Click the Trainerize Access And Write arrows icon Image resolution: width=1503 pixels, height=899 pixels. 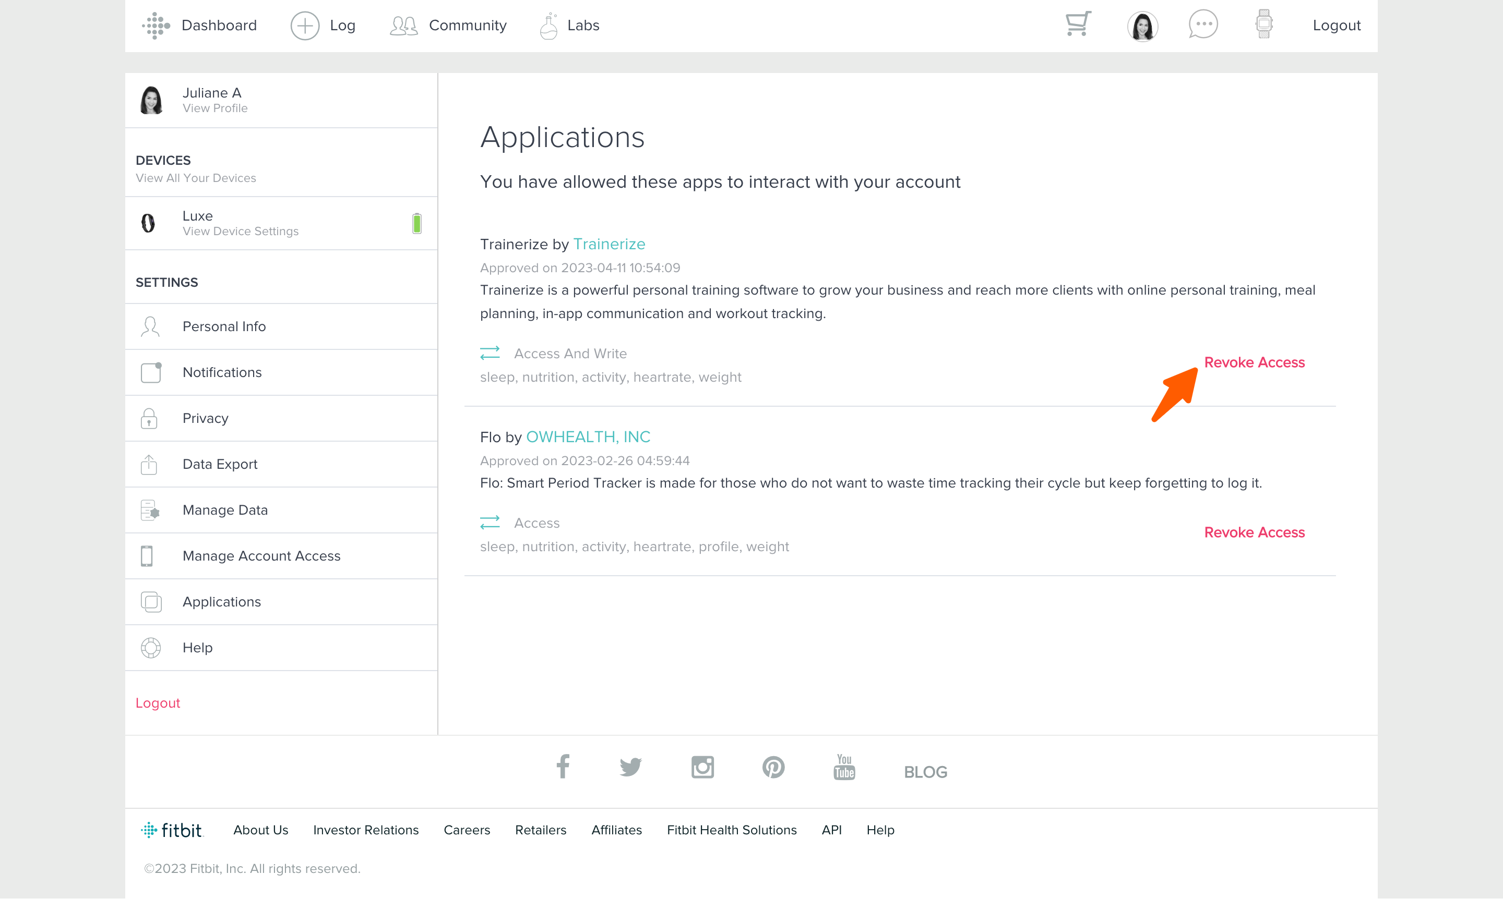click(490, 353)
